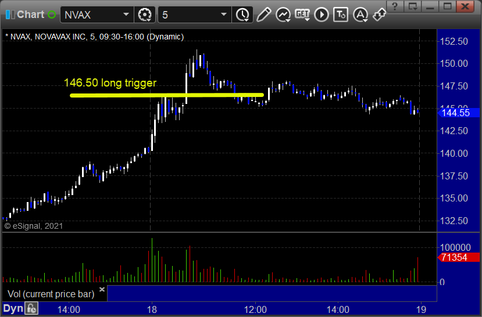
Task: Click the Dyn time scale button
Action: click(x=13, y=308)
